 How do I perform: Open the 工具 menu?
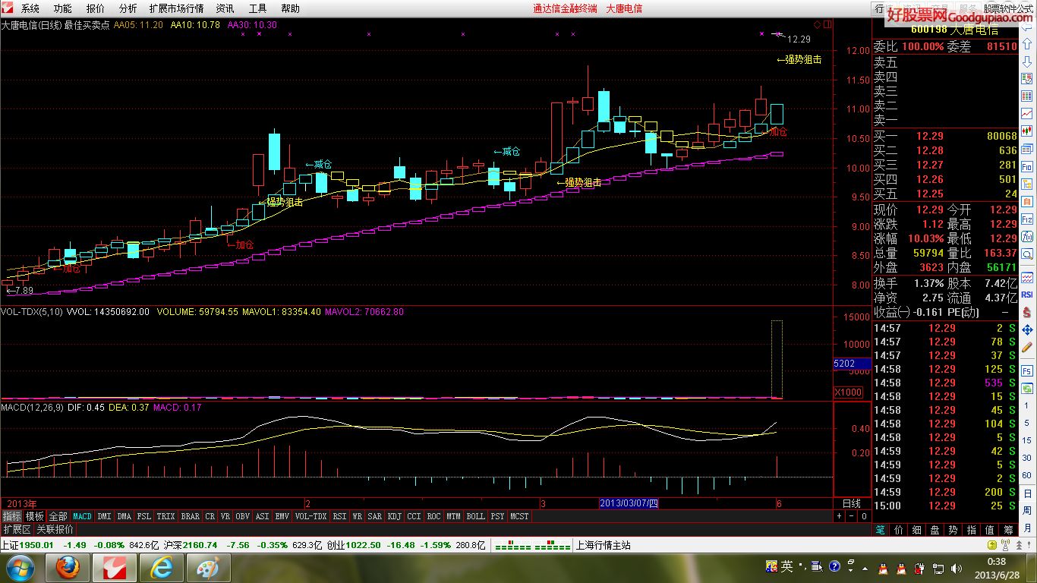click(257, 8)
